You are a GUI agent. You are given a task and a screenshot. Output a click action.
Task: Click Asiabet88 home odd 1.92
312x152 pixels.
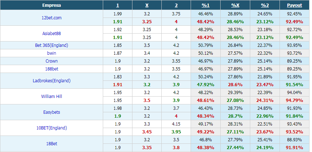coord(117,30)
